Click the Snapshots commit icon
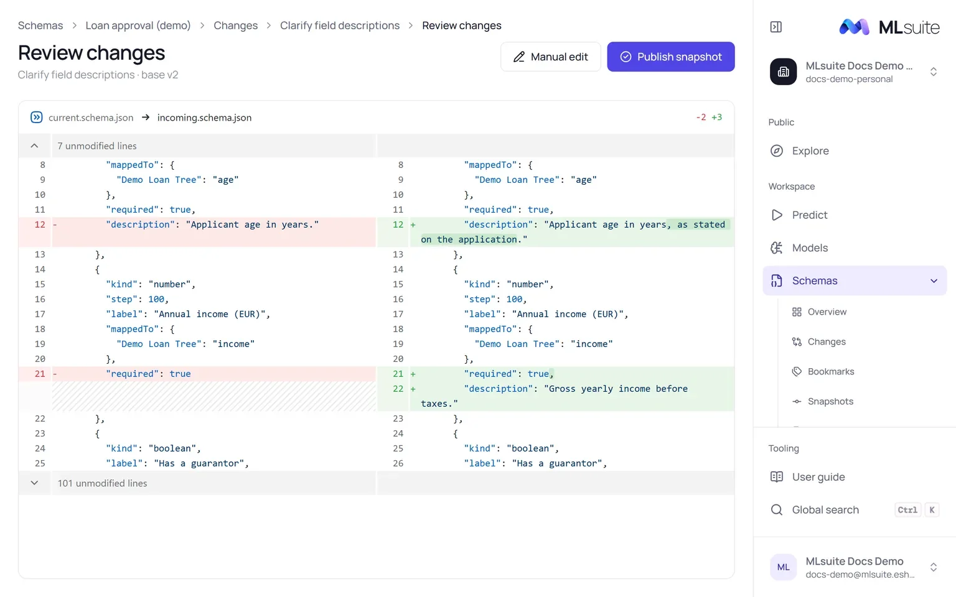 pyautogui.click(x=797, y=401)
